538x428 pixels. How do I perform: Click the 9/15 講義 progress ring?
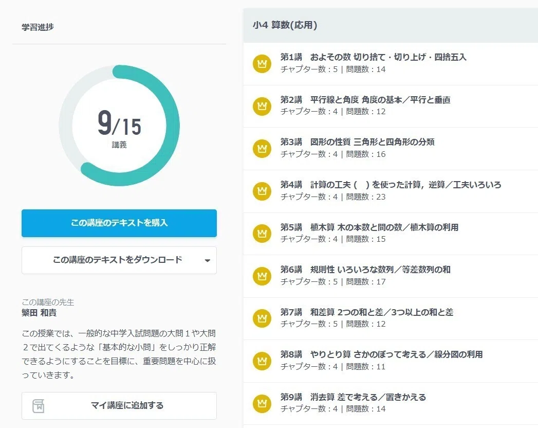point(119,126)
